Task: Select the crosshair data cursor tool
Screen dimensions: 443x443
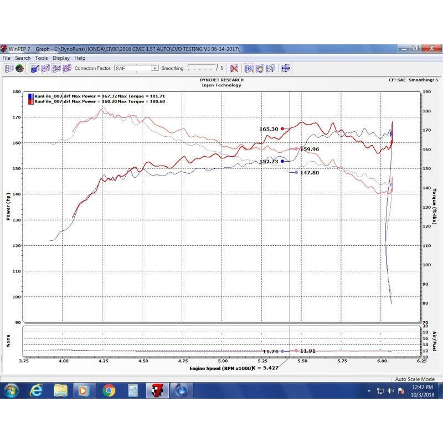Action: click(286, 68)
